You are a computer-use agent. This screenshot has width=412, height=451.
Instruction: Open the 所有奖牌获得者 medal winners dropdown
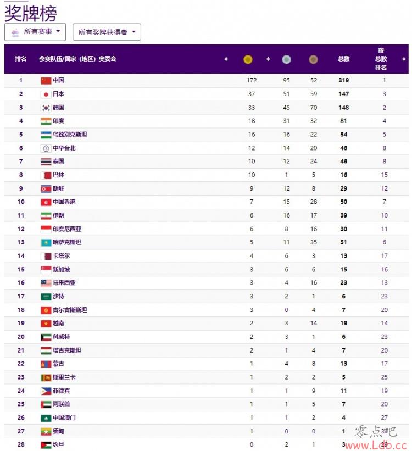[x=107, y=32]
